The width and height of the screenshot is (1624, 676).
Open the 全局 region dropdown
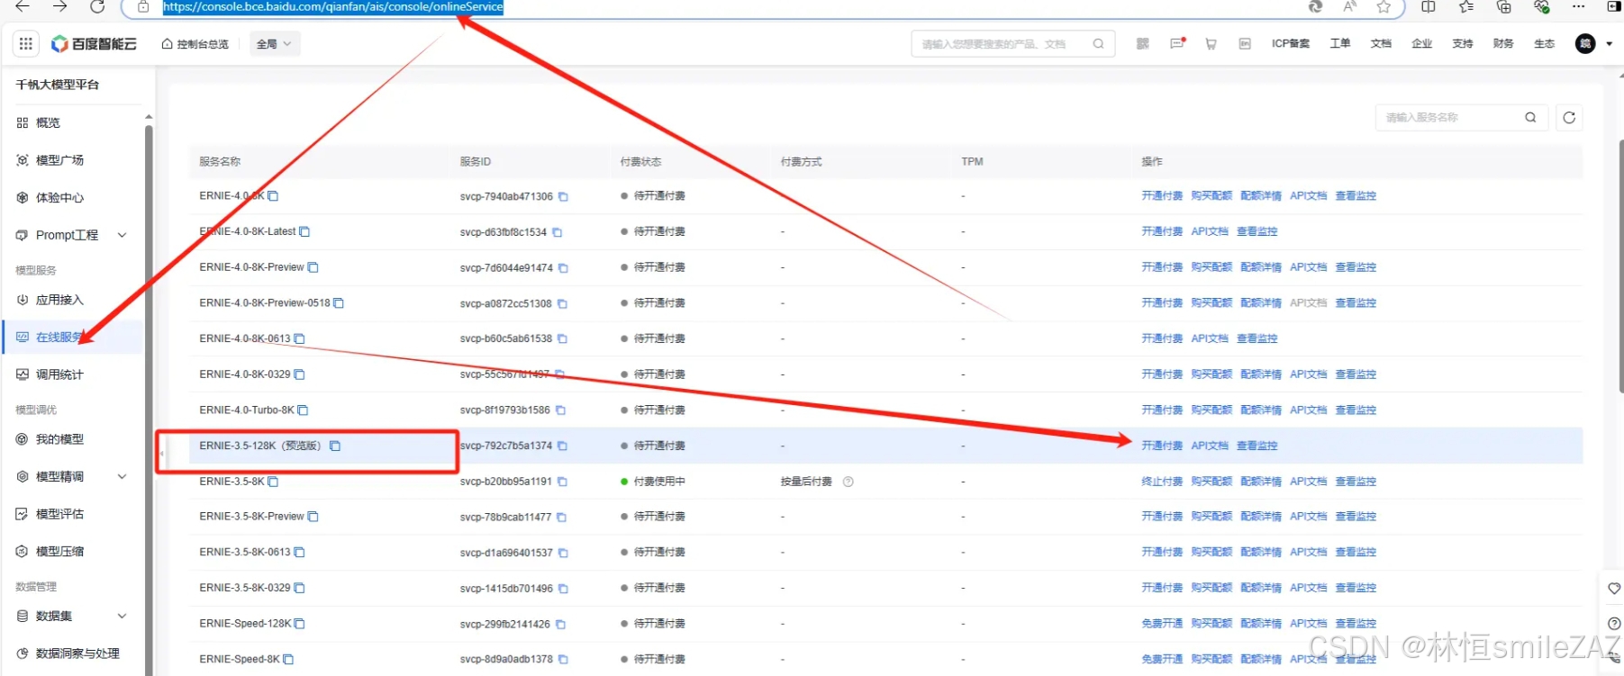275,43
